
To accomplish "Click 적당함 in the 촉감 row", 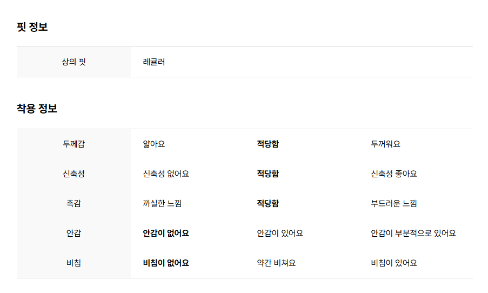I will pos(268,203).
